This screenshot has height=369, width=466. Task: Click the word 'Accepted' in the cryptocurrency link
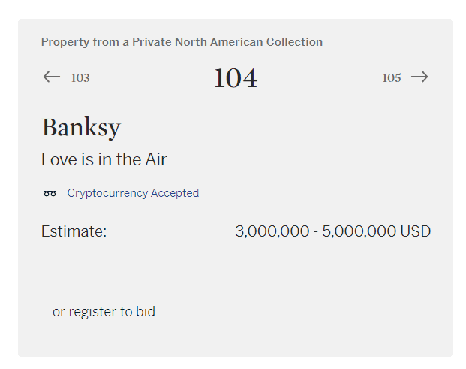coord(175,193)
